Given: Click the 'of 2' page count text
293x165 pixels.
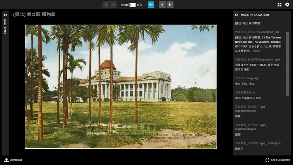Looking at the screenshot, I should click(x=139, y=5).
